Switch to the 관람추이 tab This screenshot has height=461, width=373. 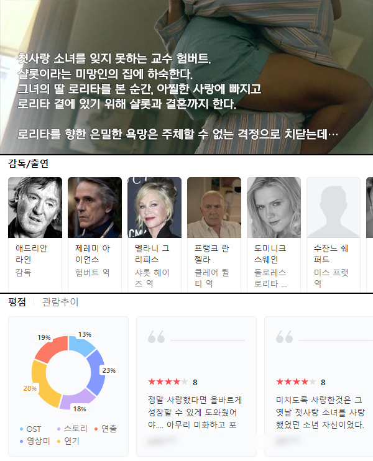pos(60,302)
